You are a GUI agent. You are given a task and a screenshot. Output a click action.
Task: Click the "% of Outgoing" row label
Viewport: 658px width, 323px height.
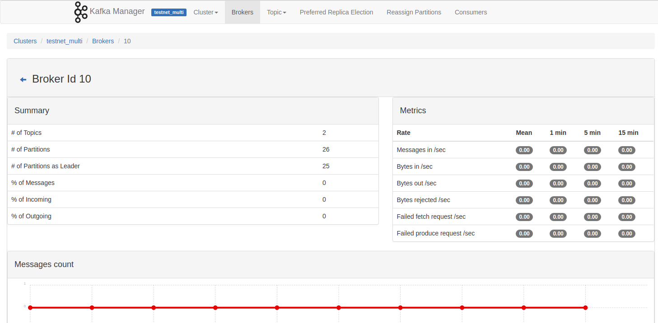[x=31, y=216]
